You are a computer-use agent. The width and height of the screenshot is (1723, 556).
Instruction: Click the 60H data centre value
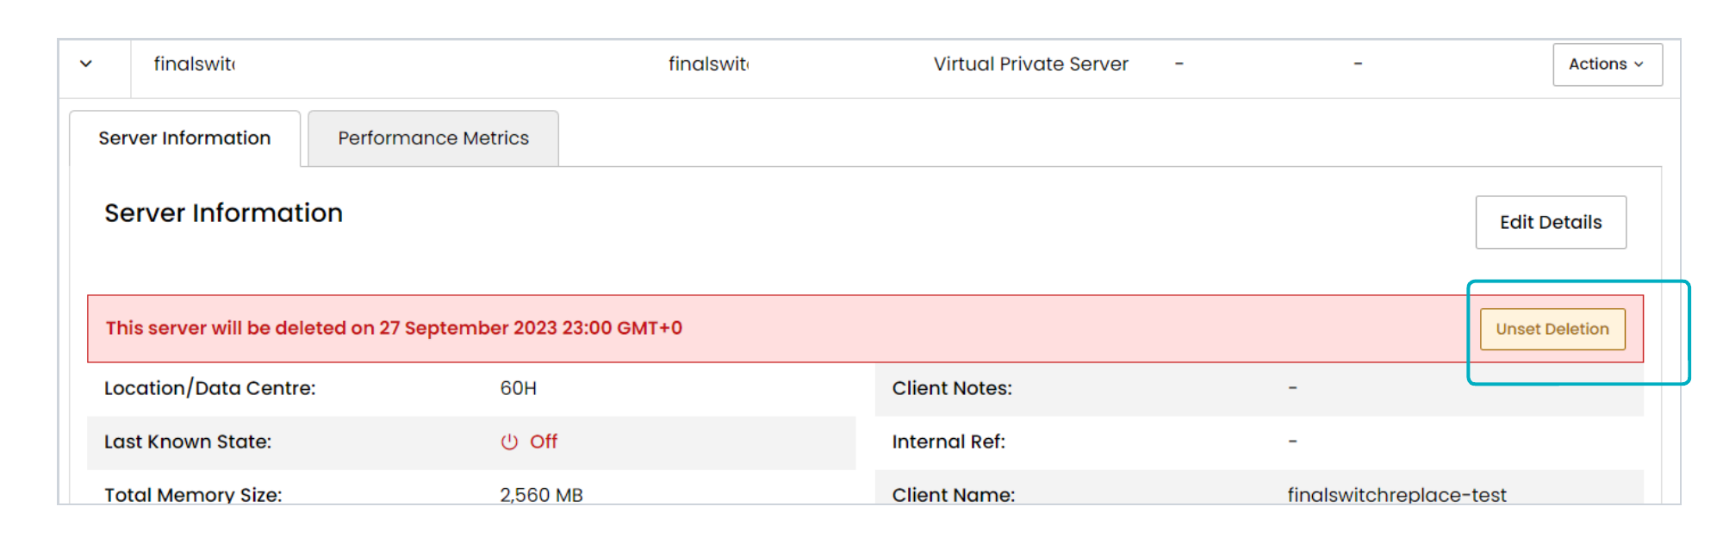tap(519, 388)
